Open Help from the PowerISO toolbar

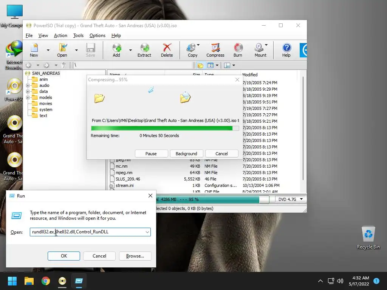[286, 50]
